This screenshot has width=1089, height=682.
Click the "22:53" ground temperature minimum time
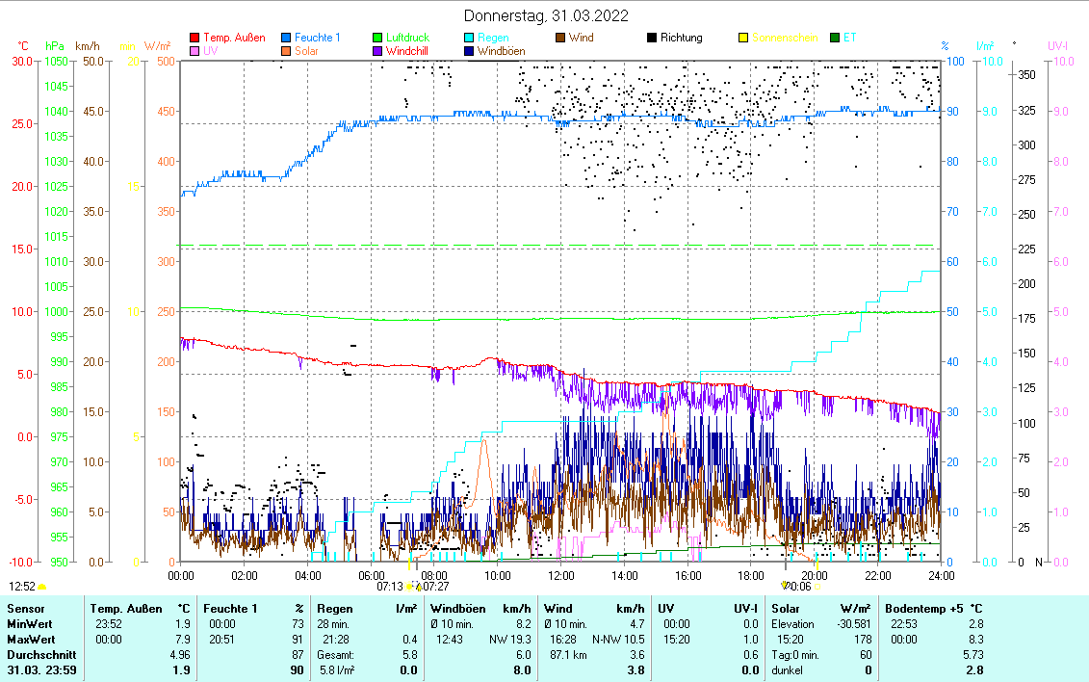[x=903, y=624]
